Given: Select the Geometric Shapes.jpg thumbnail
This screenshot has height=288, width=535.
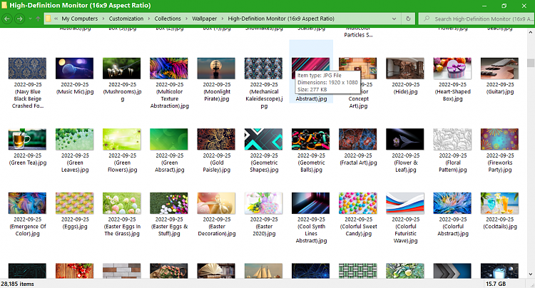Looking at the screenshot, I should 263,139.
